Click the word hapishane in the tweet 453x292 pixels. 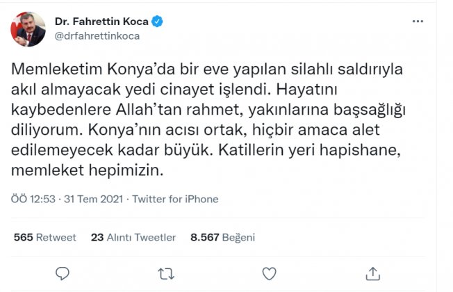(x=360, y=150)
